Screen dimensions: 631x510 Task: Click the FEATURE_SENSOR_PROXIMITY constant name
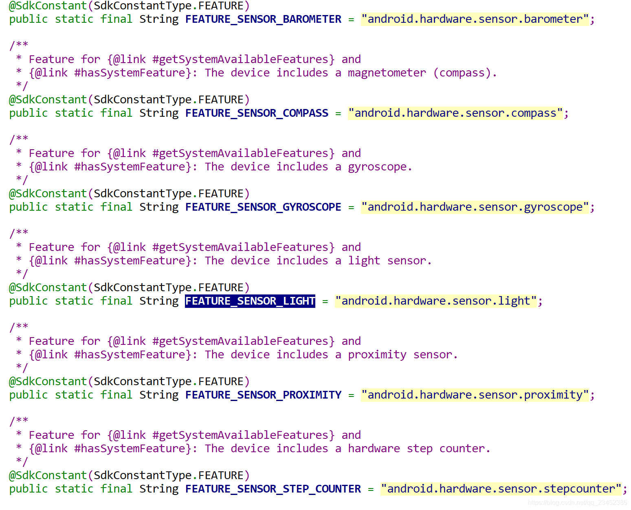pos(263,395)
